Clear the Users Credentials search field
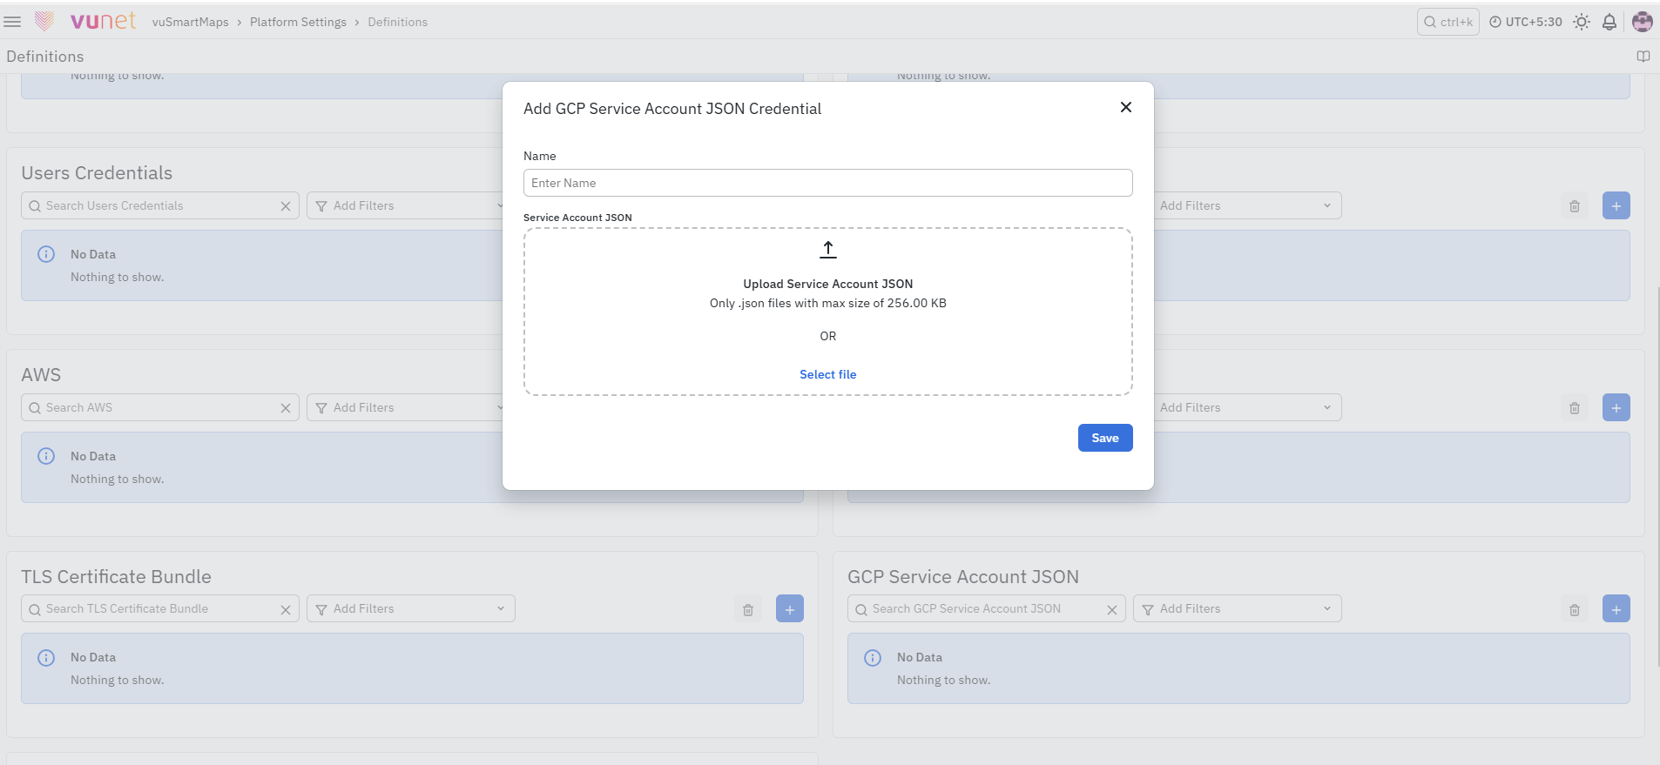Screen dimensions: 1660x765 coord(286,206)
